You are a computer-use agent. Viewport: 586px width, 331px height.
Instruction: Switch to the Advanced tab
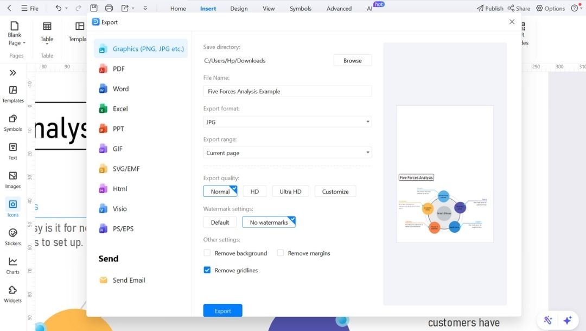(x=339, y=8)
